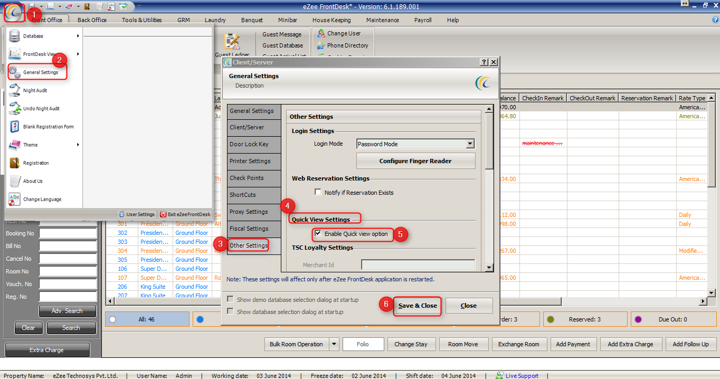Select Registration in the application menu
720x379 pixels.
coord(36,163)
